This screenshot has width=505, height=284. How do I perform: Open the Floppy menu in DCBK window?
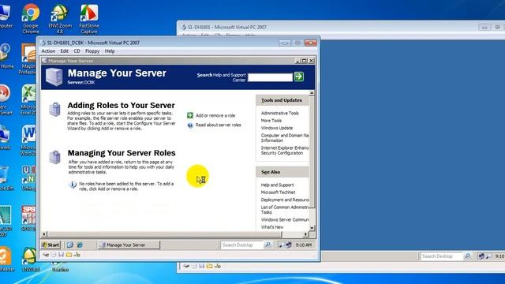(92, 51)
